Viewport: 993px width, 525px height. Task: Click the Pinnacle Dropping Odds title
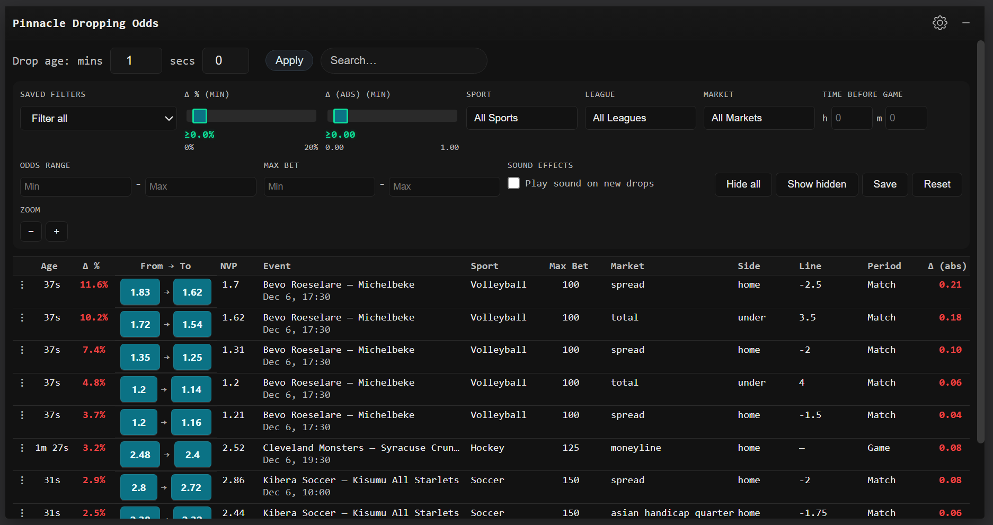(85, 23)
